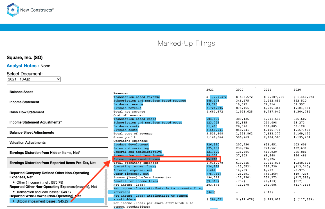Image resolution: width=325 pixels, height=209 pixels.
Task: Click highlighted Interest expense, net label
Action: (x=133, y=170)
